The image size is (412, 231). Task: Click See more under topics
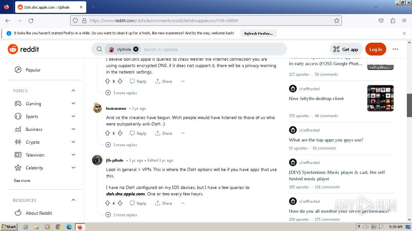[x=22, y=181]
